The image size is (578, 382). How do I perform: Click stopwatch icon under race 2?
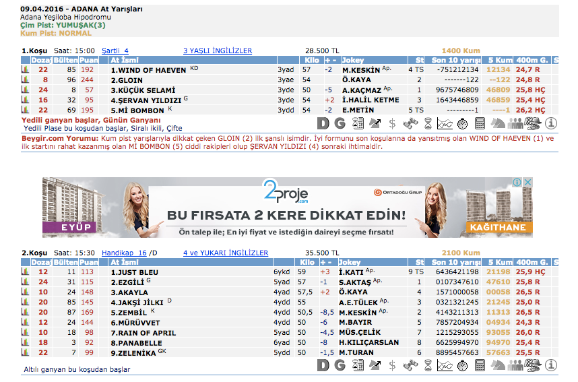pyautogui.click(x=462, y=365)
